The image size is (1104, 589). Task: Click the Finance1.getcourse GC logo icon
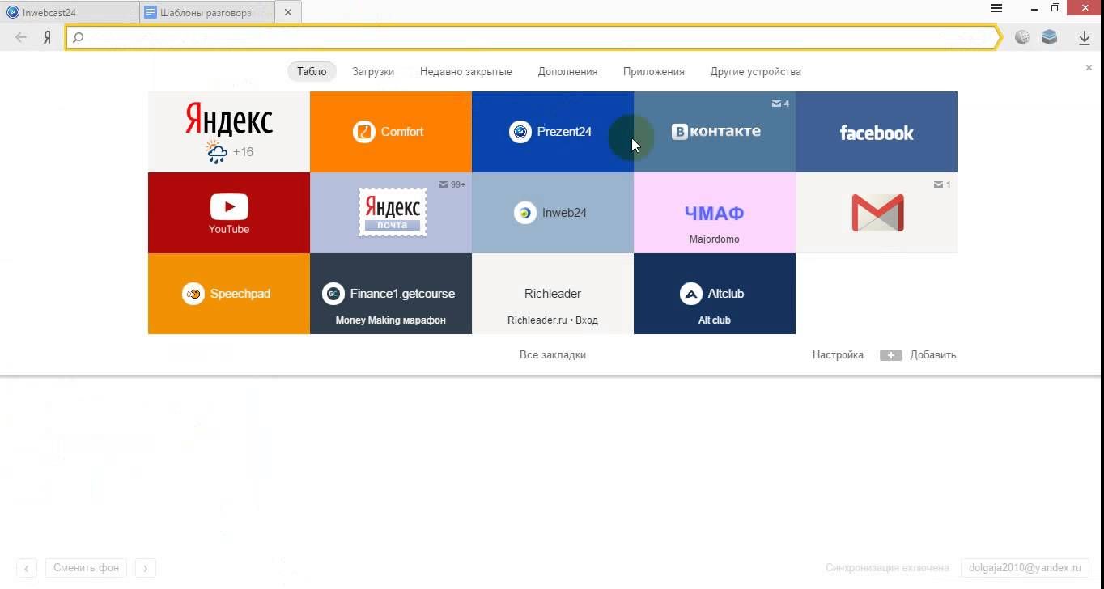click(x=333, y=294)
